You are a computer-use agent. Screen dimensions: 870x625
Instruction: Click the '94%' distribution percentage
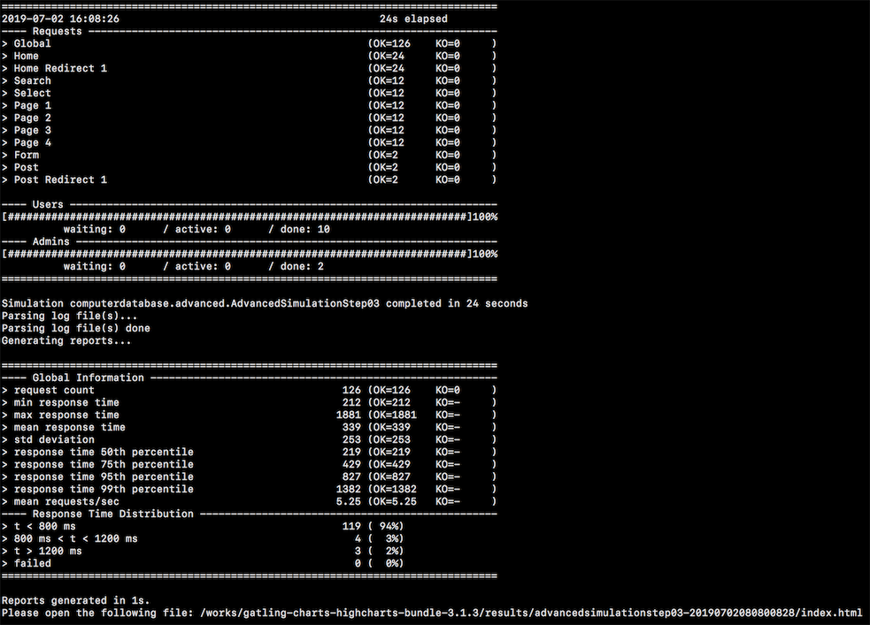[x=389, y=526]
